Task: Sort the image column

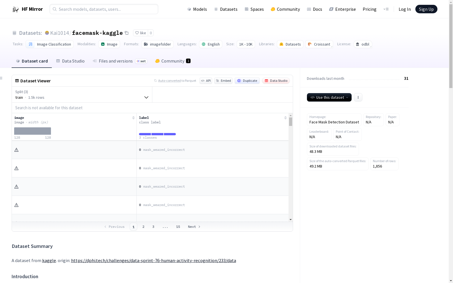Action: pyautogui.click(x=133, y=118)
